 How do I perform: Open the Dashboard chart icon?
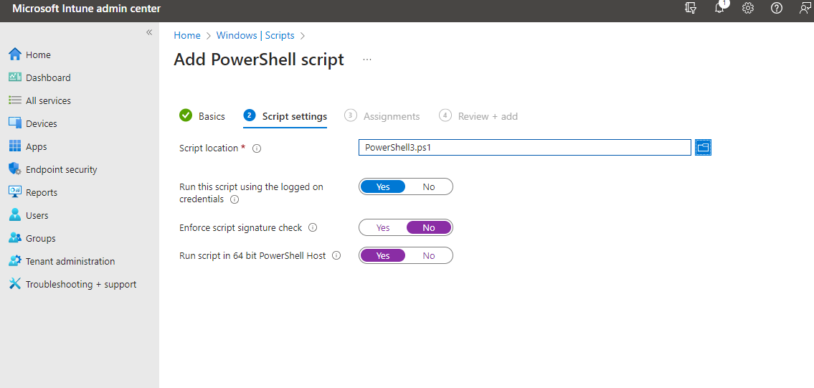15,77
